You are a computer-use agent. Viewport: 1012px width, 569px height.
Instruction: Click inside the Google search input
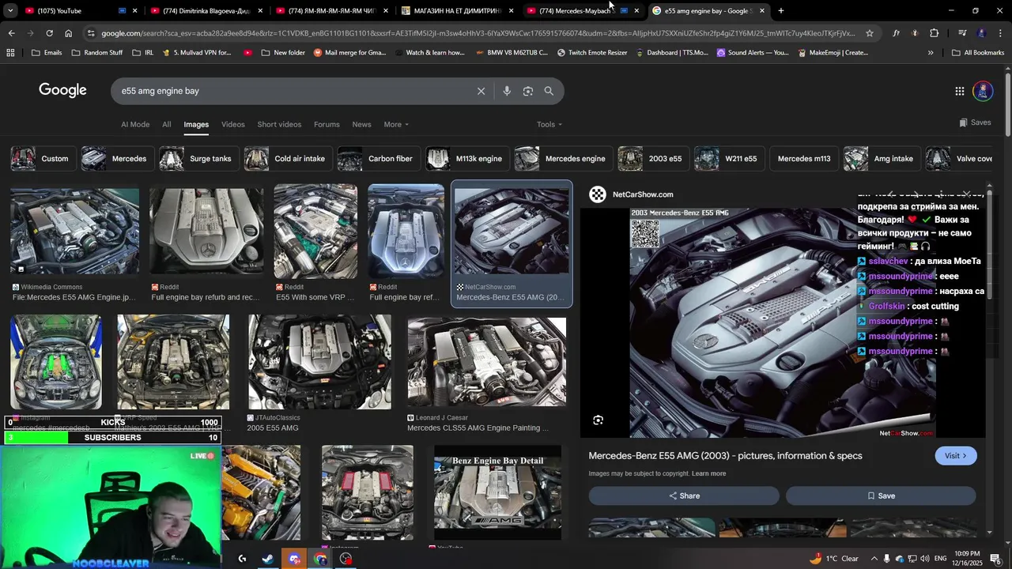pos(293,91)
